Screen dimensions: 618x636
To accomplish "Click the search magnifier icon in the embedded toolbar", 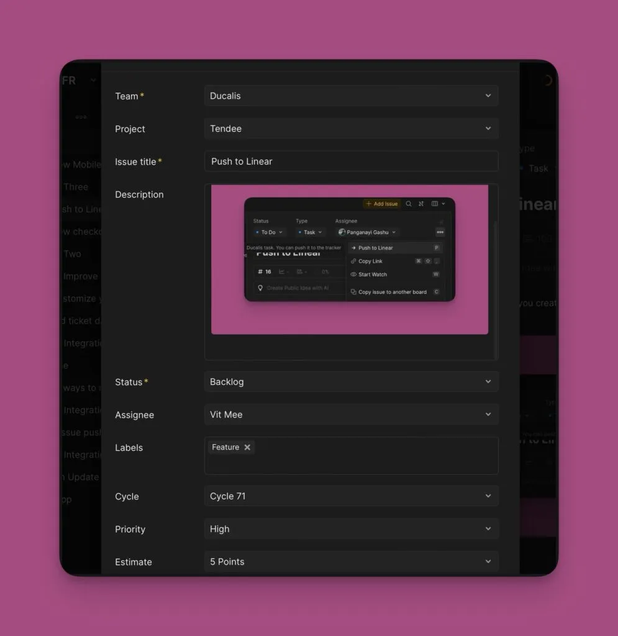I will pos(409,204).
